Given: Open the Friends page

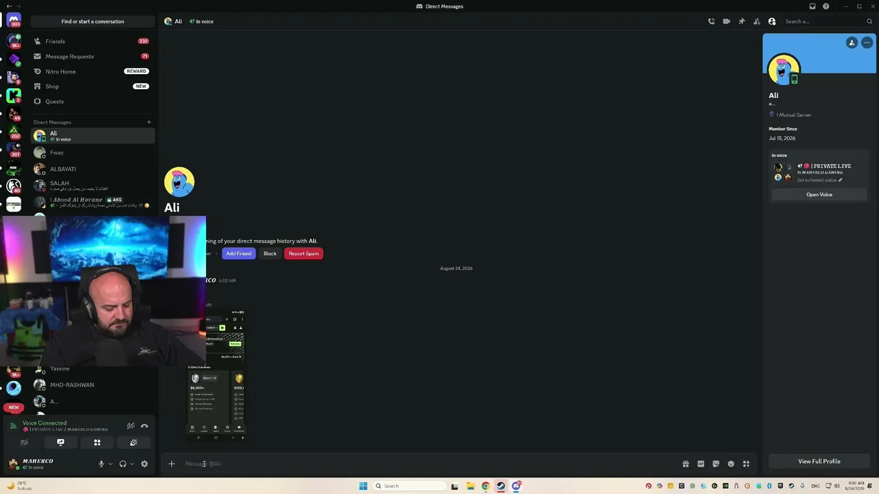Looking at the screenshot, I should click(92, 41).
